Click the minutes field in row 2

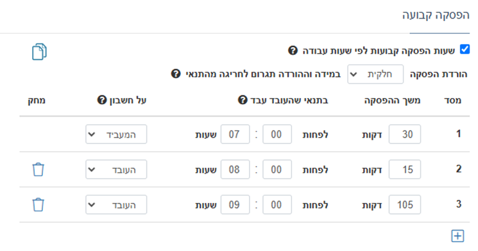(x=277, y=170)
